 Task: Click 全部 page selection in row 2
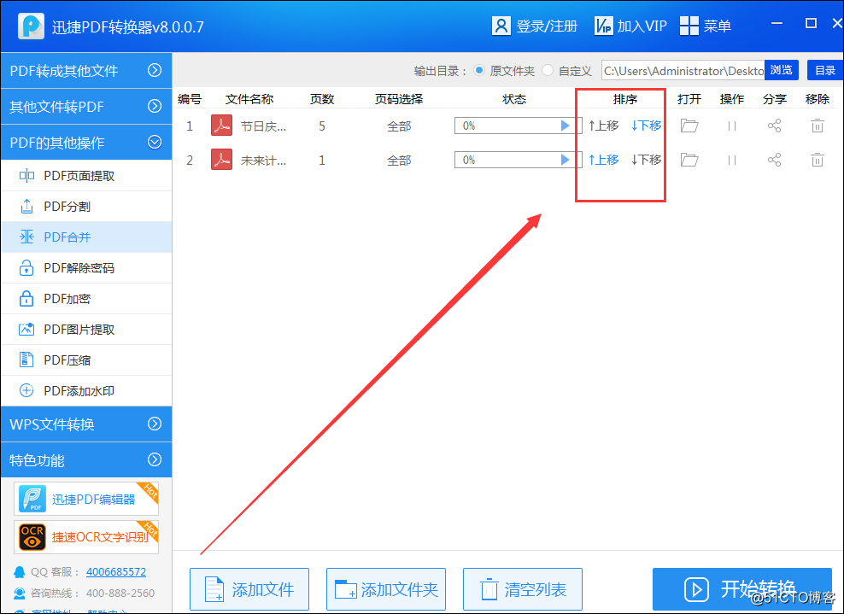399,161
